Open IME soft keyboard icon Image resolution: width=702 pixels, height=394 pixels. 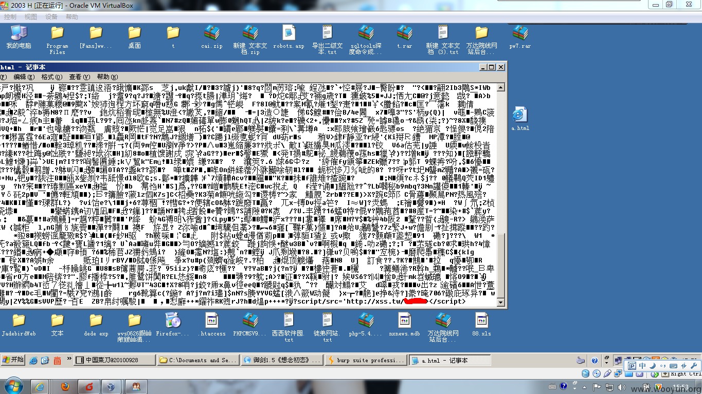pyautogui.click(x=673, y=366)
